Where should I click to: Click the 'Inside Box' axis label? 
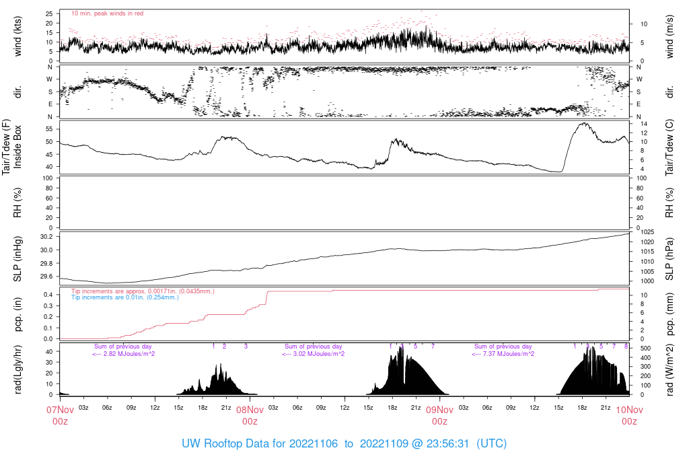pyautogui.click(x=18, y=147)
